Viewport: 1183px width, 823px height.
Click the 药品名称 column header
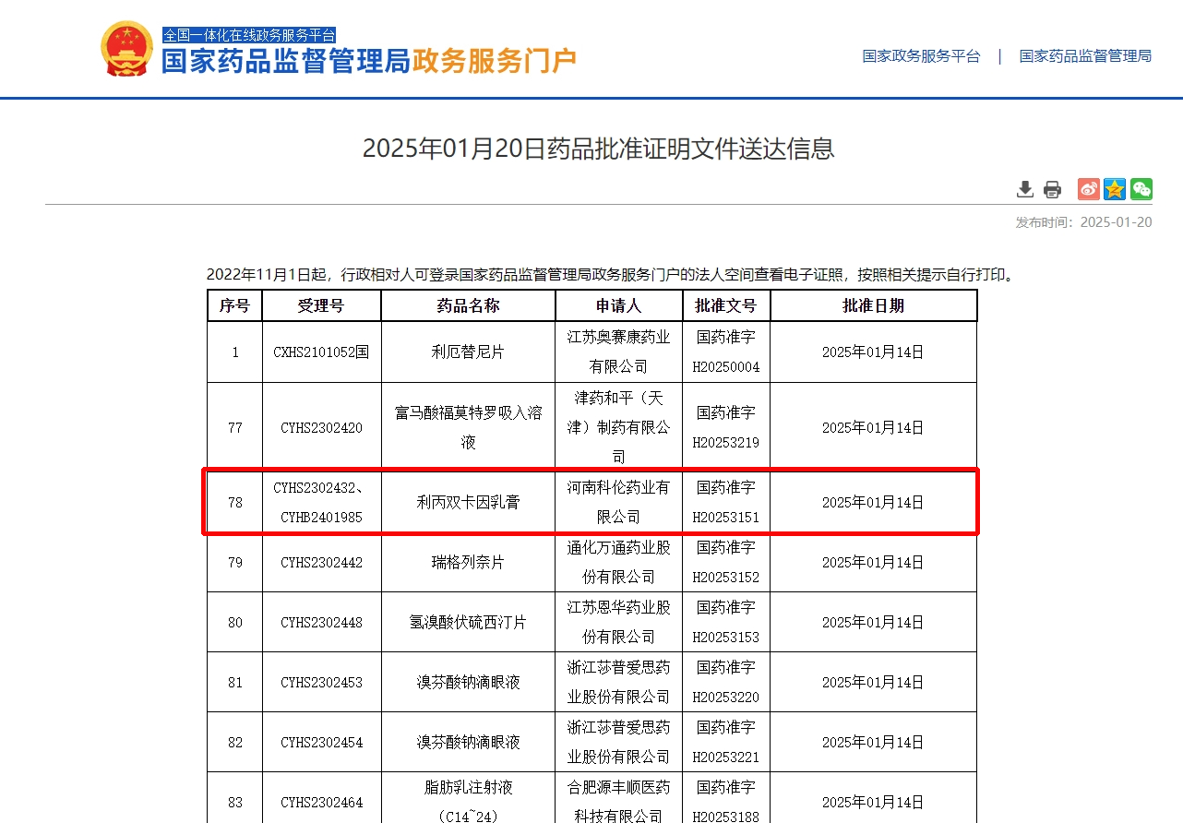pyautogui.click(x=468, y=305)
